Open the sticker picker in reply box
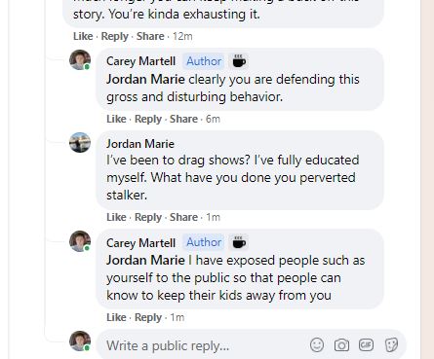This screenshot has width=434, height=359. (391, 344)
